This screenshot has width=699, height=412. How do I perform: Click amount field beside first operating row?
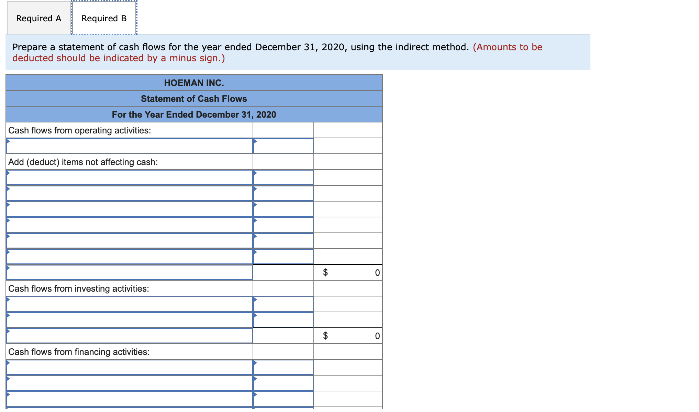click(283, 146)
